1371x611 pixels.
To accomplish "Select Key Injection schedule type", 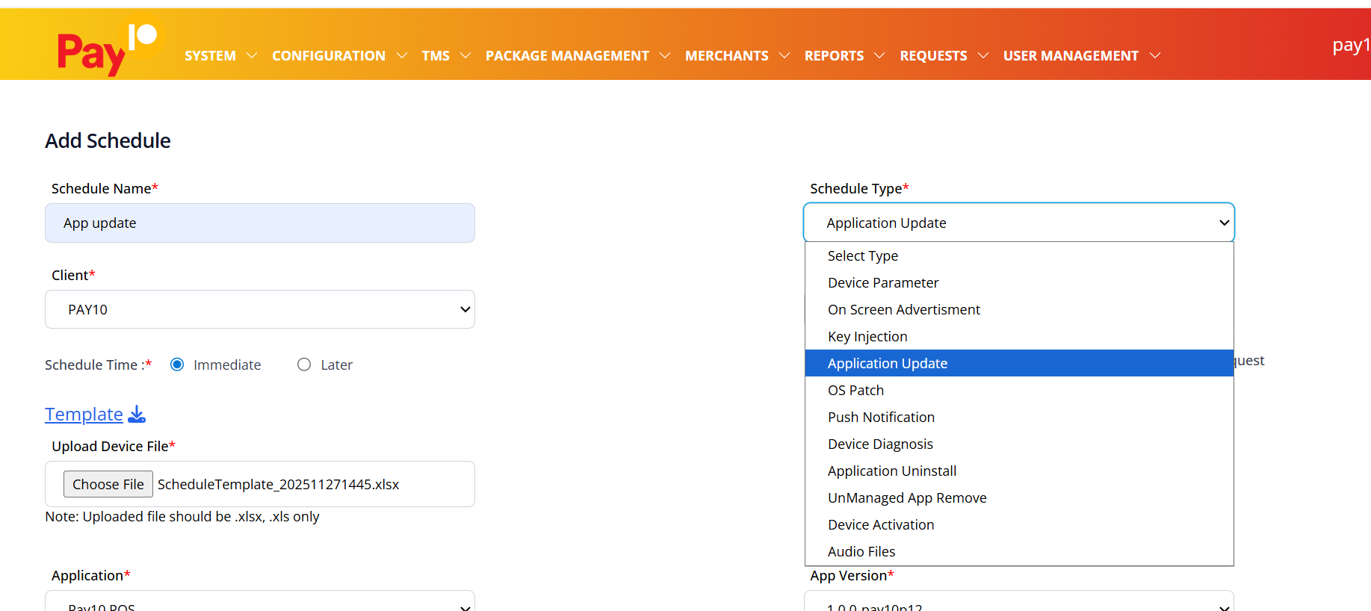I will (x=867, y=336).
